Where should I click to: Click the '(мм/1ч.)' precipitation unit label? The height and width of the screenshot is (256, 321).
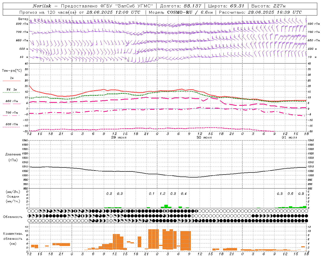click(13, 201)
